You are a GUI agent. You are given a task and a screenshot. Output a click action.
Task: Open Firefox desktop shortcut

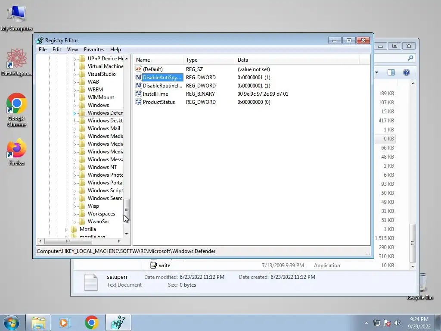[17, 152]
